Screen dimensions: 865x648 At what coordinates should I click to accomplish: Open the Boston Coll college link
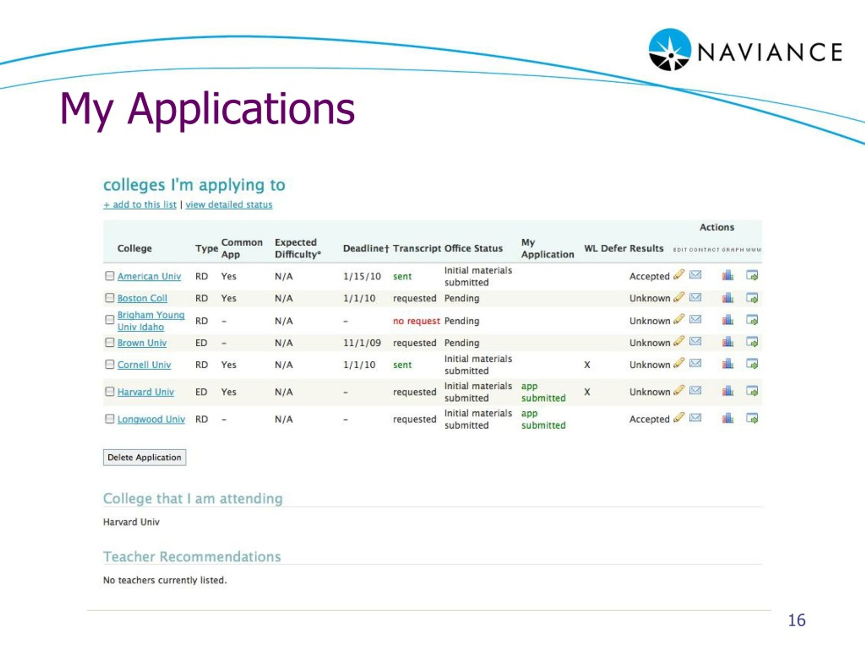[x=142, y=298]
